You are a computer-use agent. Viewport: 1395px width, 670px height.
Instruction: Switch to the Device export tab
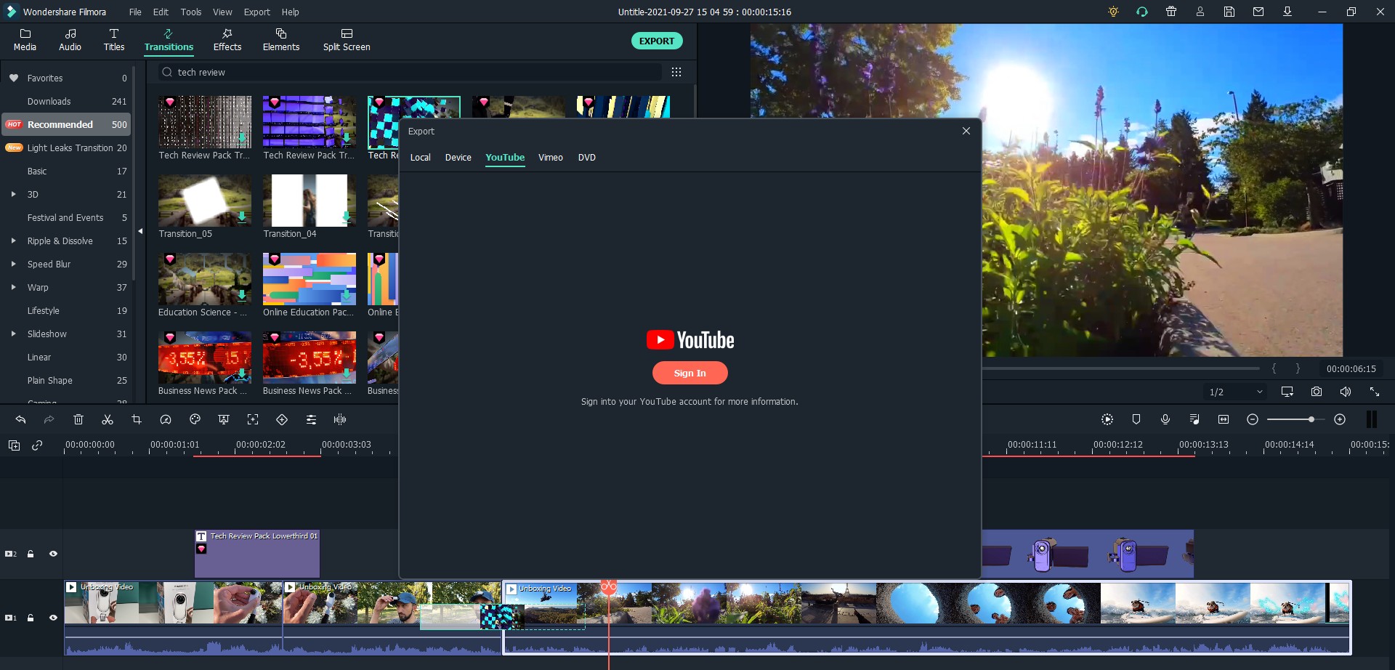coord(458,157)
